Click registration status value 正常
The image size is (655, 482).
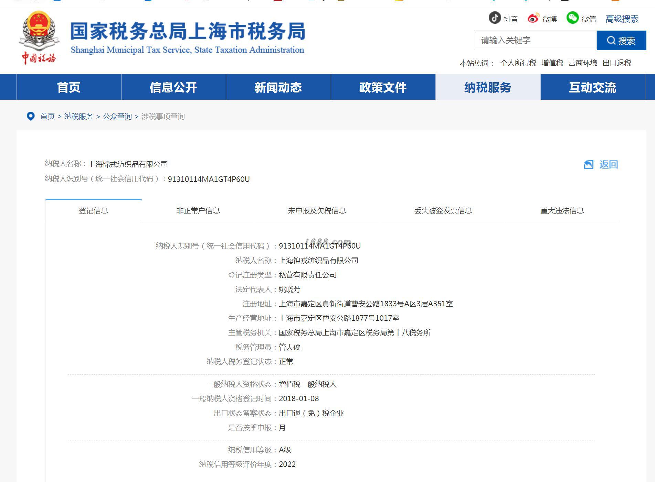286,362
